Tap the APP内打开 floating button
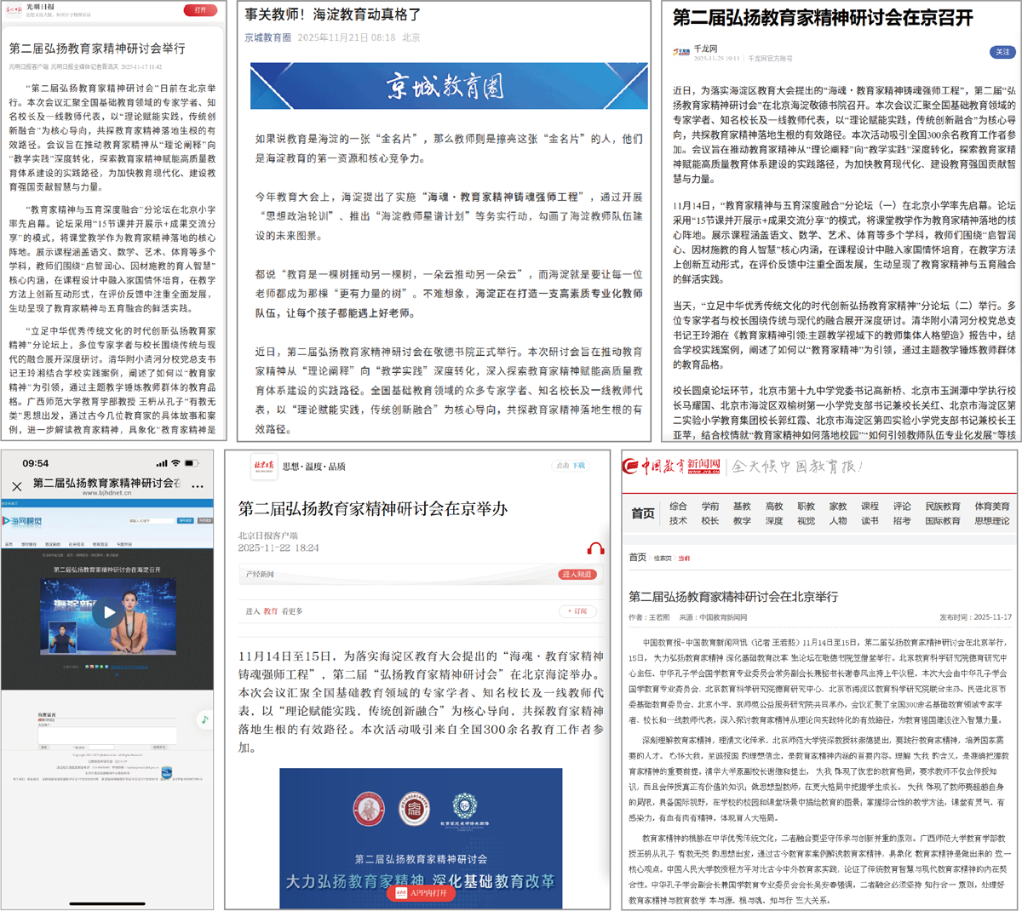This screenshot has height=911, width=1022. (x=422, y=893)
